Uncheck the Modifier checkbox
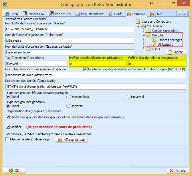 8,127
